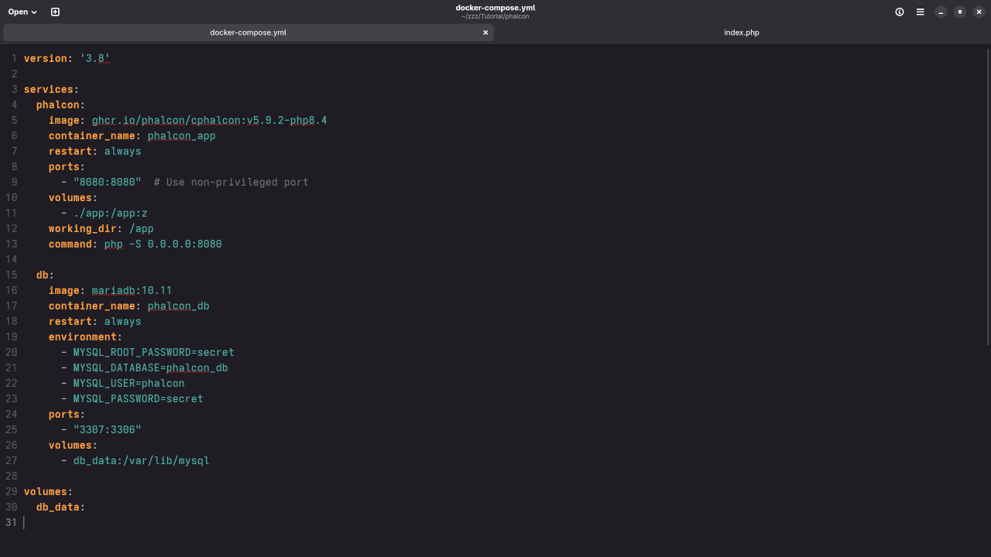
Task: Minimize the text editor window
Action: coord(941,12)
